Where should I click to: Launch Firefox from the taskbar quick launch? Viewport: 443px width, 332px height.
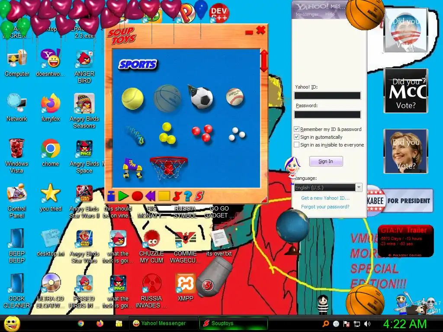(100, 323)
